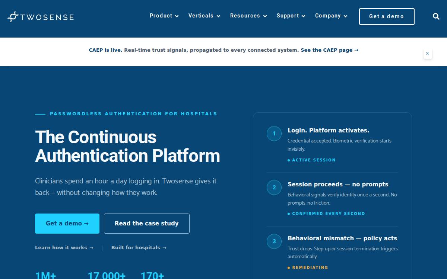Dismiss the CAEP announcement banner
Screen dimensions: 447x279
pyautogui.click(x=428, y=54)
